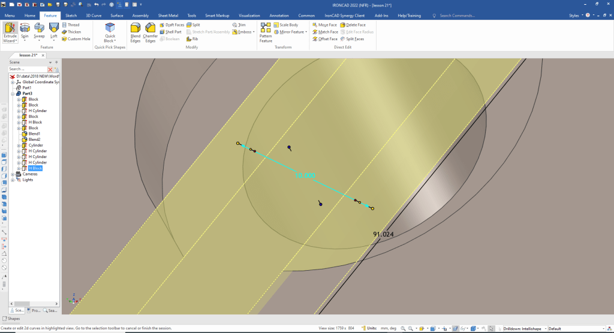Click the Move Face tool
Screen dimensions: 614x333
tap(324, 25)
